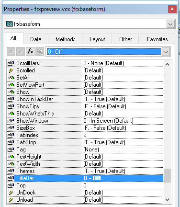Click the method icon next to TextHeight
The image size is (180, 207).
tap(11, 157)
